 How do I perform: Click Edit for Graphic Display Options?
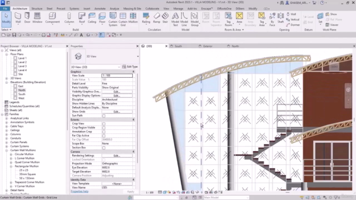(117, 96)
